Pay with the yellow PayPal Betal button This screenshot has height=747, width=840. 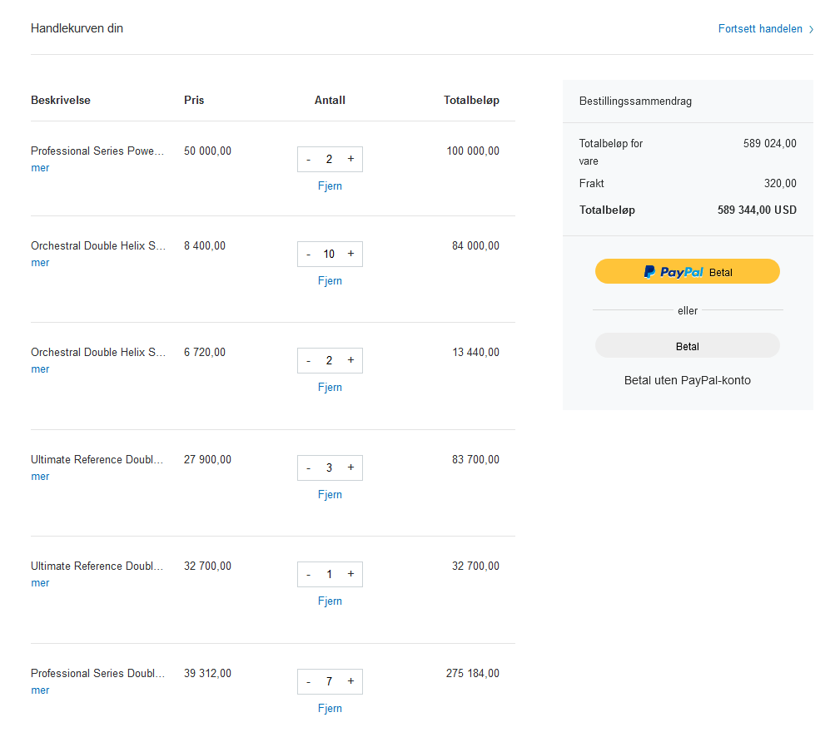coord(687,271)
